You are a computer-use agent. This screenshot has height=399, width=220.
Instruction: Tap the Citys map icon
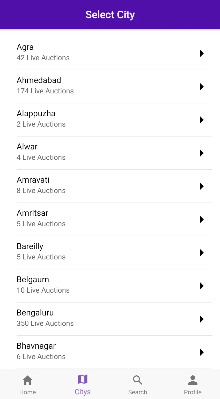(83, 379)
